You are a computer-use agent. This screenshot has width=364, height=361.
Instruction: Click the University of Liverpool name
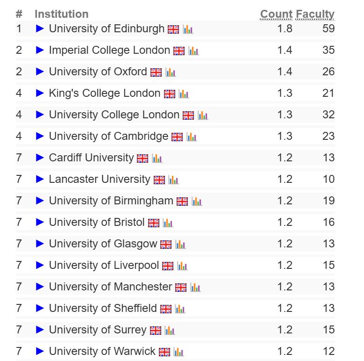click(x=104, y=265)
